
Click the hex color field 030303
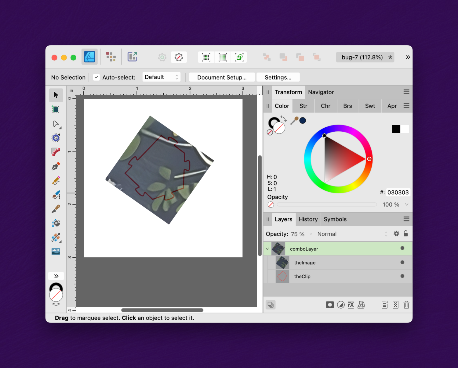click(398, 193)
